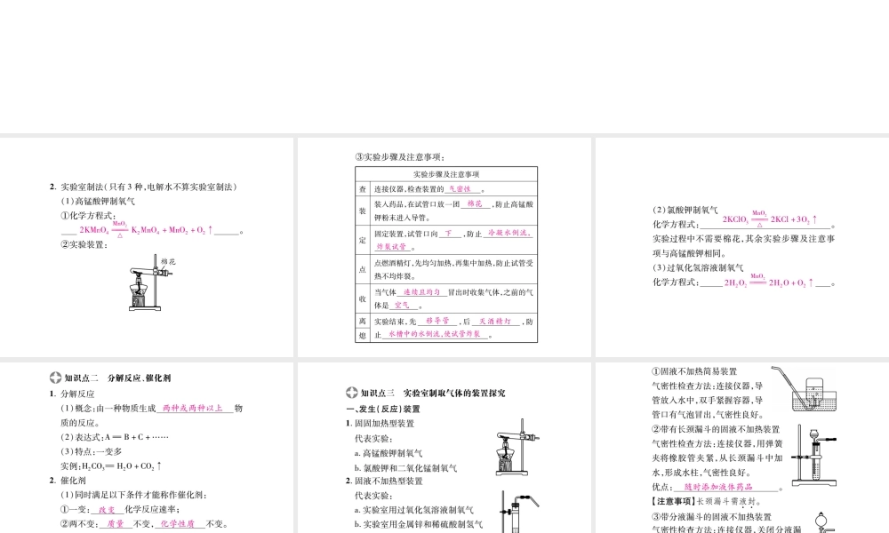Image resolution: width=889 pixels, height=533 pixels.
Task: Expand the 一、发生(反应)装置 section
Action: [384, 407]
